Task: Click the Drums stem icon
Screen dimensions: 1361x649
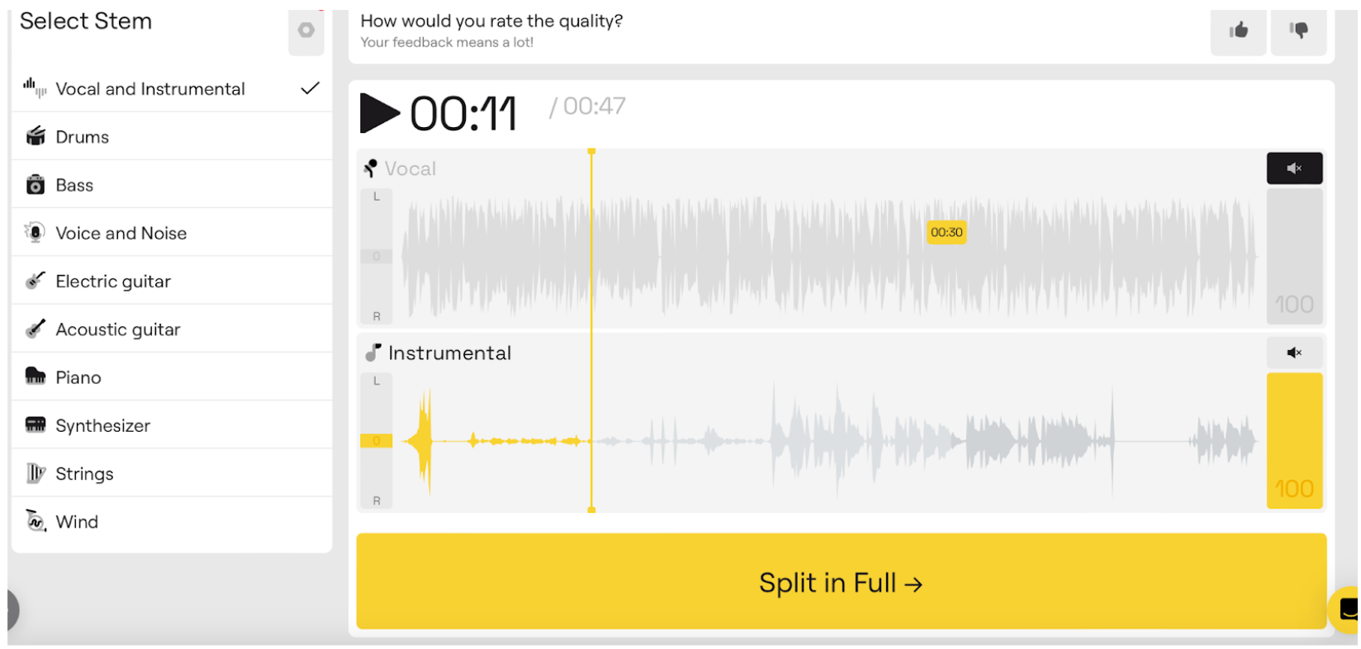Action: (36, 136)
